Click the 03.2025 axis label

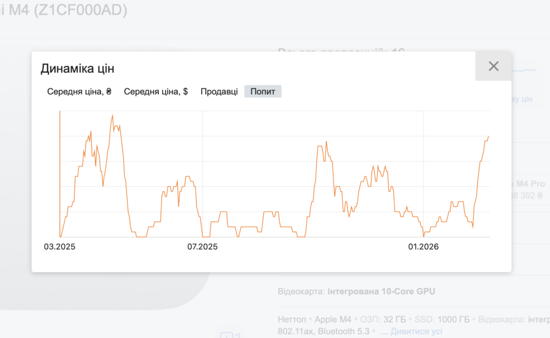[x=60, y=247]
